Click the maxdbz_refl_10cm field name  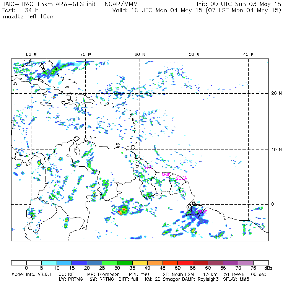29,17
